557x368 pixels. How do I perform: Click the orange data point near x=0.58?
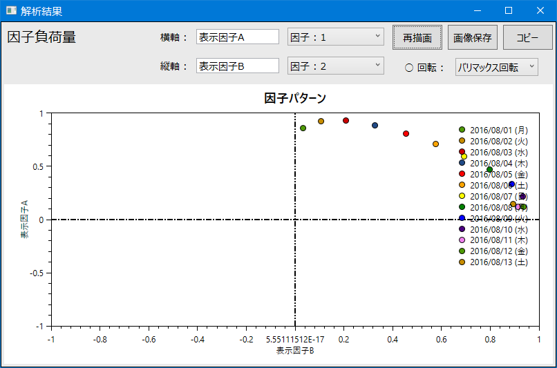pyautogui.click(x=435, y=144)
